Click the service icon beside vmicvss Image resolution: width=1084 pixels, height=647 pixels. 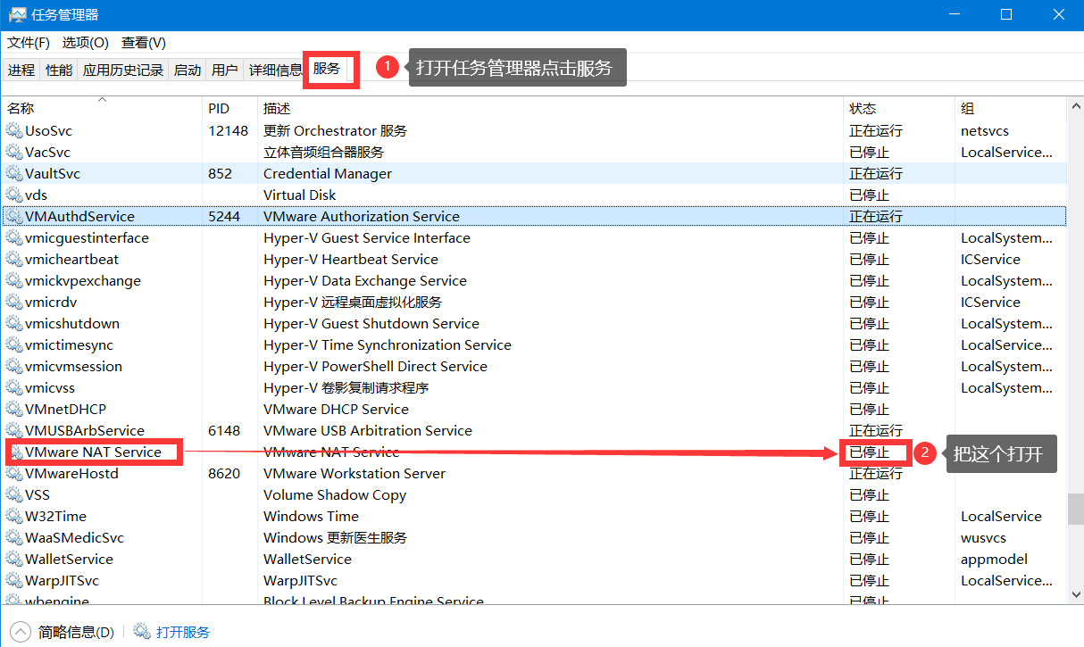[x=13, y=387]
